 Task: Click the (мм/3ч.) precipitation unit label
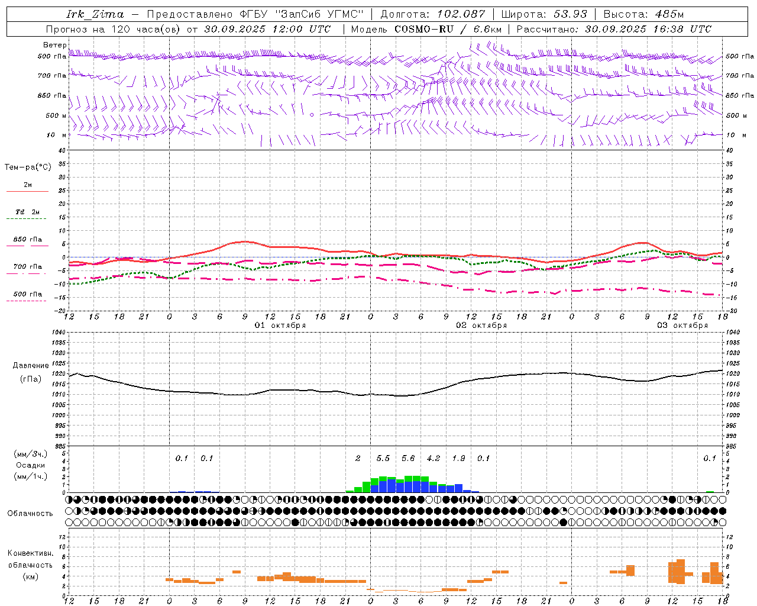[30, 454]
